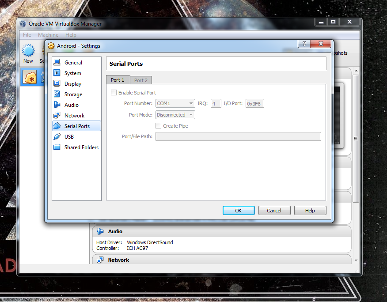
Task: Click the Help button in settings dialog
Action: tap(310, 211)
